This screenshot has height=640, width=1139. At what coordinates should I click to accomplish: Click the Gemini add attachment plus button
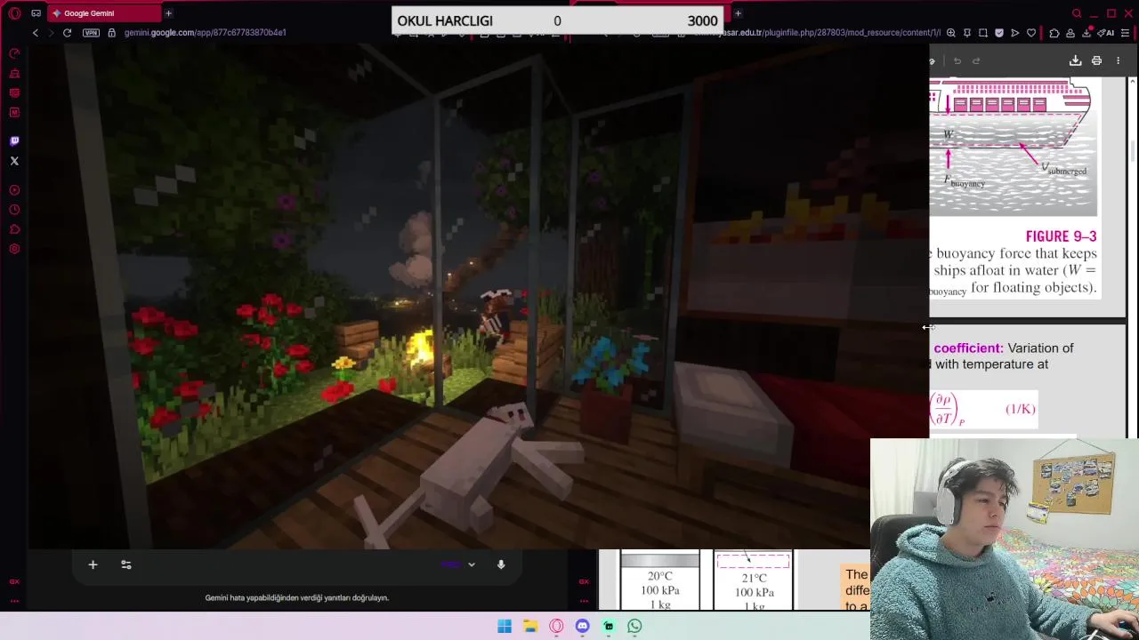coord(93,564)
